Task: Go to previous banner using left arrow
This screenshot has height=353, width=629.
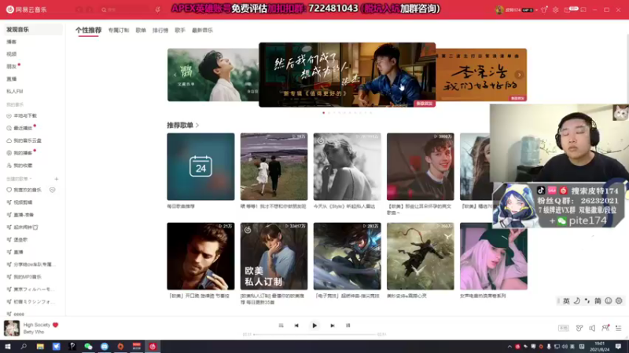Action: click(x=175, y=75)
